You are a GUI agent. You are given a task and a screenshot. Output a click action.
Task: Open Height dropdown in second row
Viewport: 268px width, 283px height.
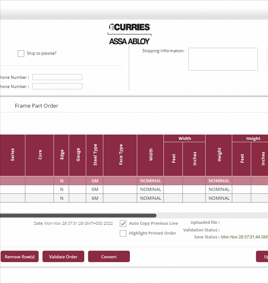click(219, 189)
